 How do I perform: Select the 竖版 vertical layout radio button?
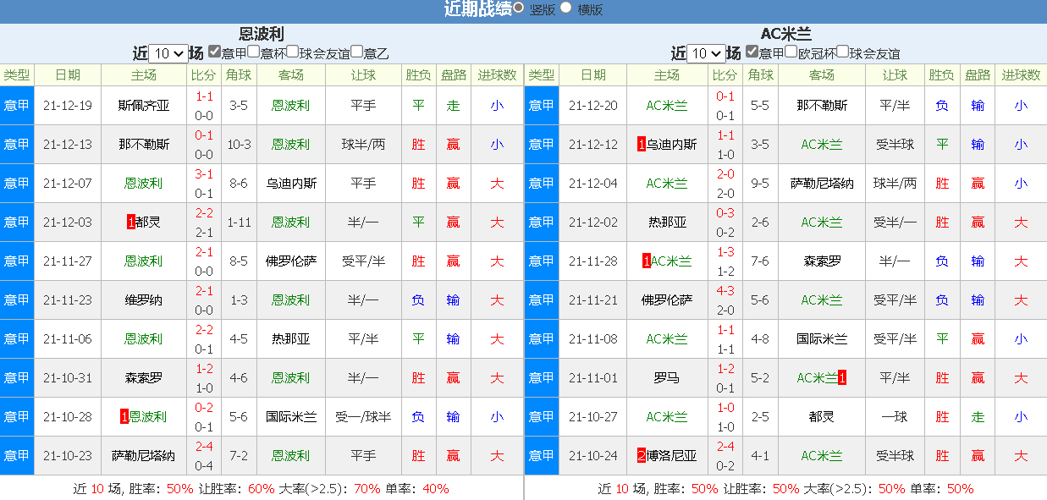pyautogui.click(x=519, y=7)
